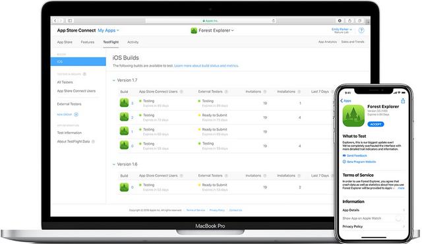Click build number 3 in Version 1.7
This screenshot has height=244, width=422.
pyautogui.click(x=132, y=104)
